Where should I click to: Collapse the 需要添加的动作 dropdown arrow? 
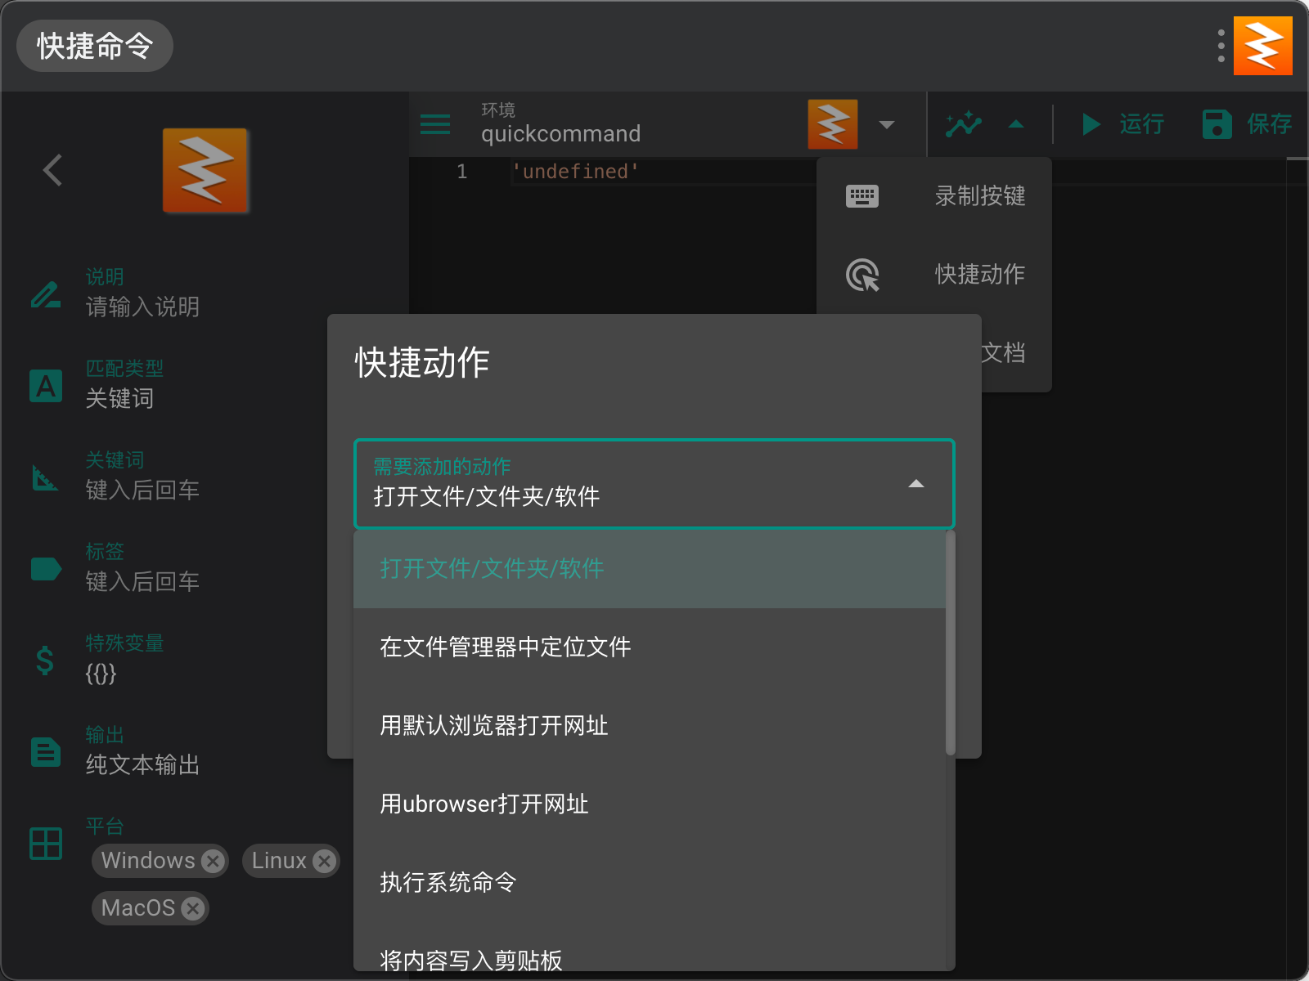[x=916, y=484]
